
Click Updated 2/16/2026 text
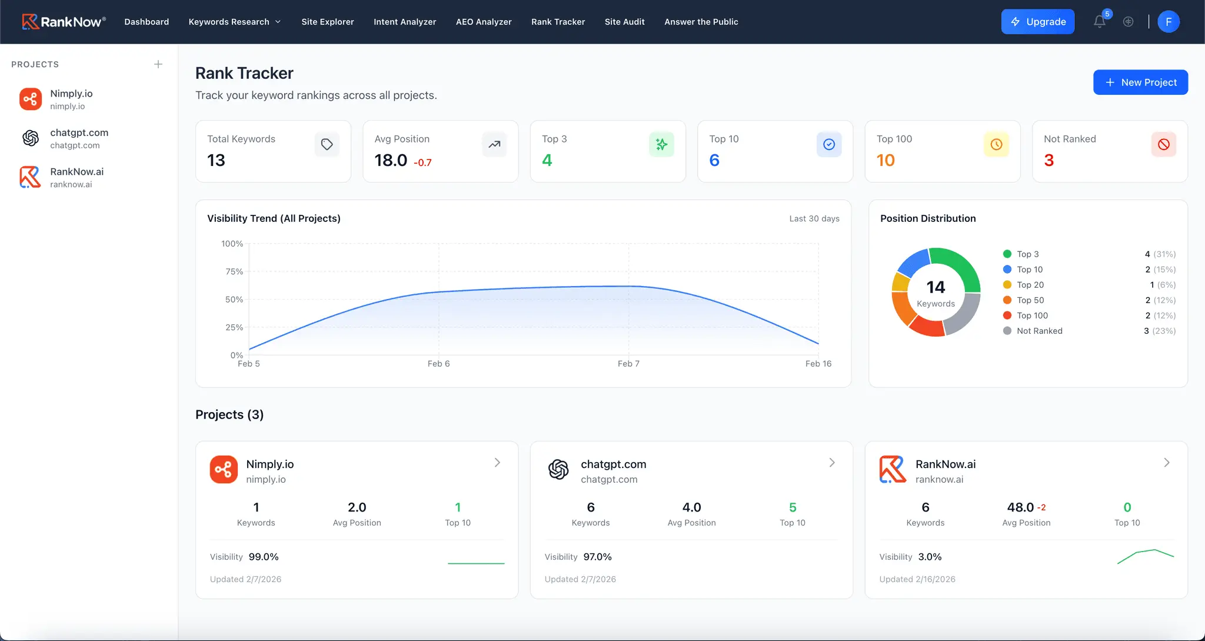pyautogui.click(x=917, y=579)
